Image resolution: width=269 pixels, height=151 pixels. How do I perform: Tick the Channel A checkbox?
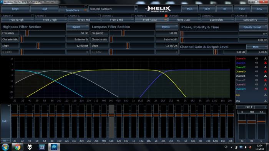point(32,16)
